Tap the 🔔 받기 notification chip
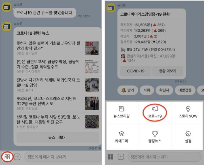The width and height of the screenshot is (204, 165). click(x=127, y=90)
